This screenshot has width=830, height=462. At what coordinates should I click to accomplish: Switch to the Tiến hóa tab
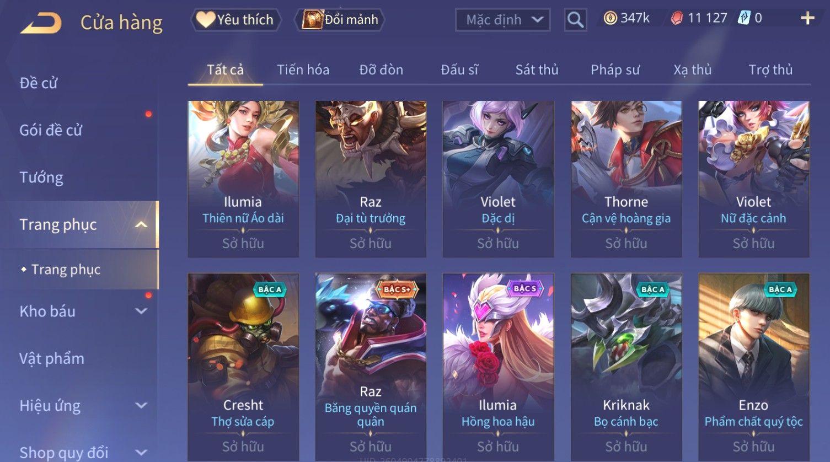(303, 70)
